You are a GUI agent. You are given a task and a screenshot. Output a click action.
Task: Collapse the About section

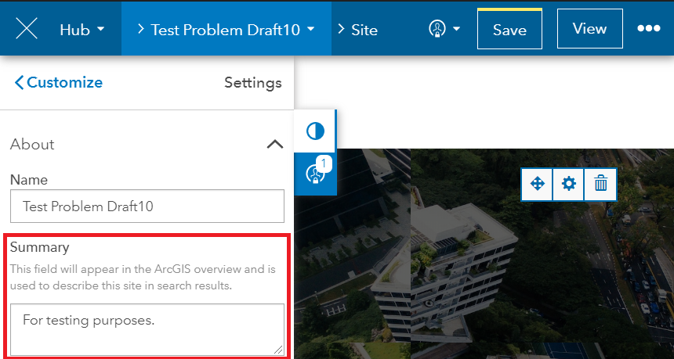coord(274,144)
